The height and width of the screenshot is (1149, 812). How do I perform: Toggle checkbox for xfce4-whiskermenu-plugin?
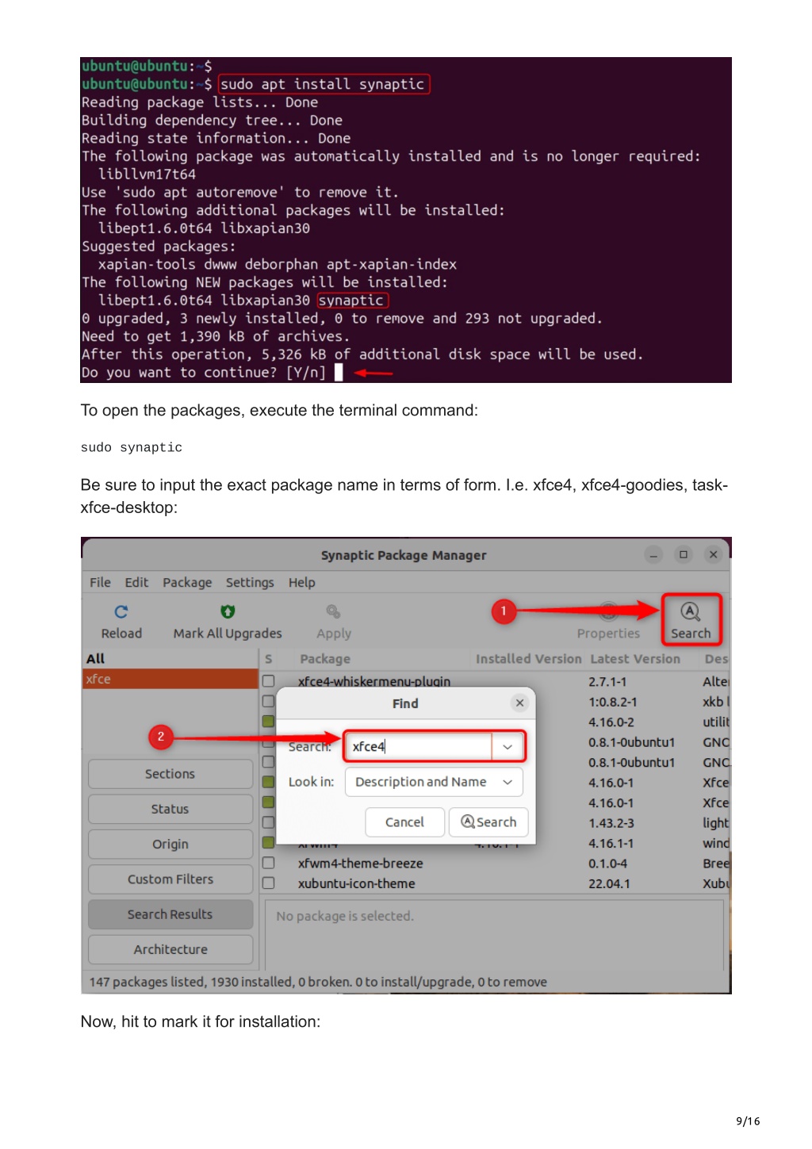coord(269,681)
